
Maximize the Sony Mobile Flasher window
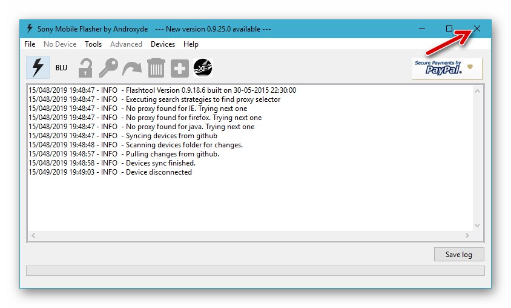pos(449,28)
